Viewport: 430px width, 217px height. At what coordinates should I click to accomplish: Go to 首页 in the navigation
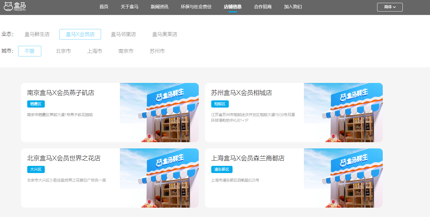tap(104, 7)
